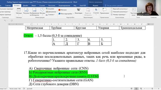
Task: Expand the Номер страницы dropdown arrow
Action: click(126, 15)
